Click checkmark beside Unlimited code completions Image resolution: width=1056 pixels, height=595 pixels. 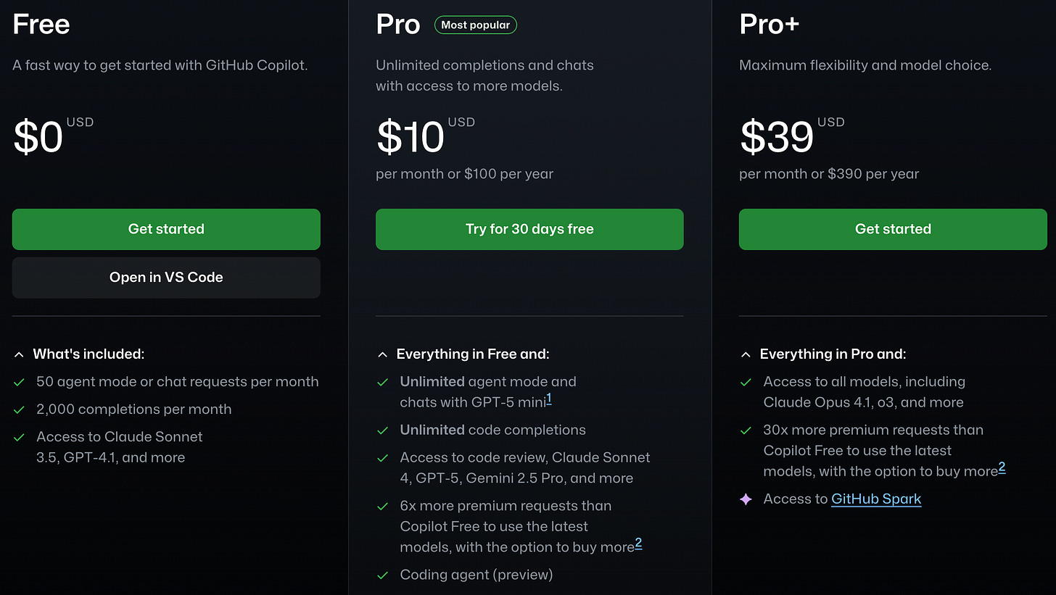[383, 430]
